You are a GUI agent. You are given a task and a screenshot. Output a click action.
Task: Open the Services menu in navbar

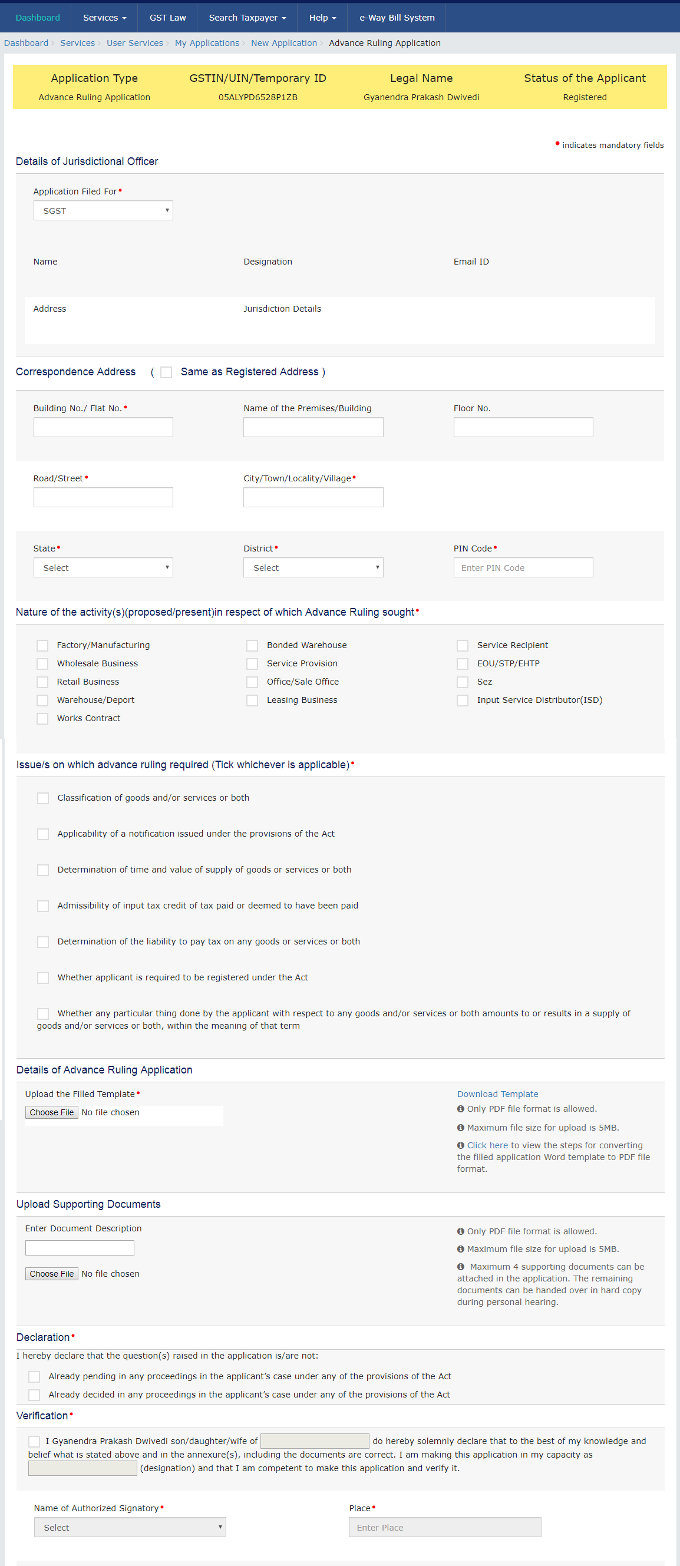[x=105, y=18]
